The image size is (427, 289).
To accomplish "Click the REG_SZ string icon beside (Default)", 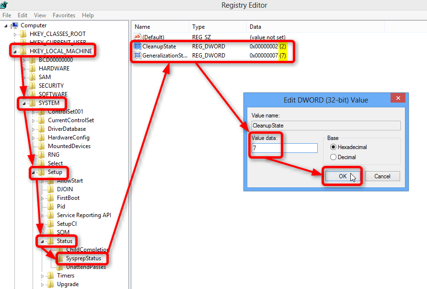I will [138, 37].
